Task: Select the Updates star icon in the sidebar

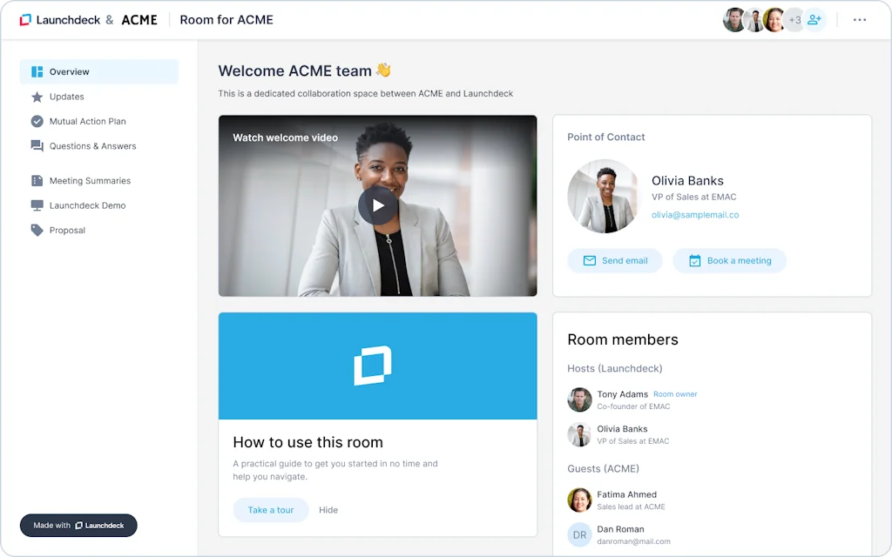Action: 36,97
